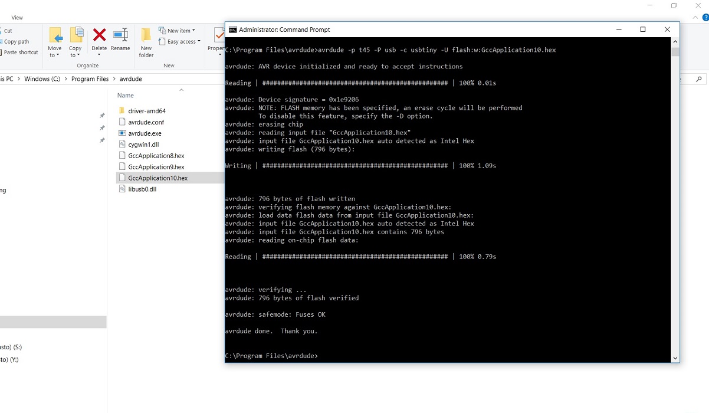Image resolution: width=709 pixels, height=413 pixels.
Task: Select the GccApplication8.hex file
Action: click(156, 156)
